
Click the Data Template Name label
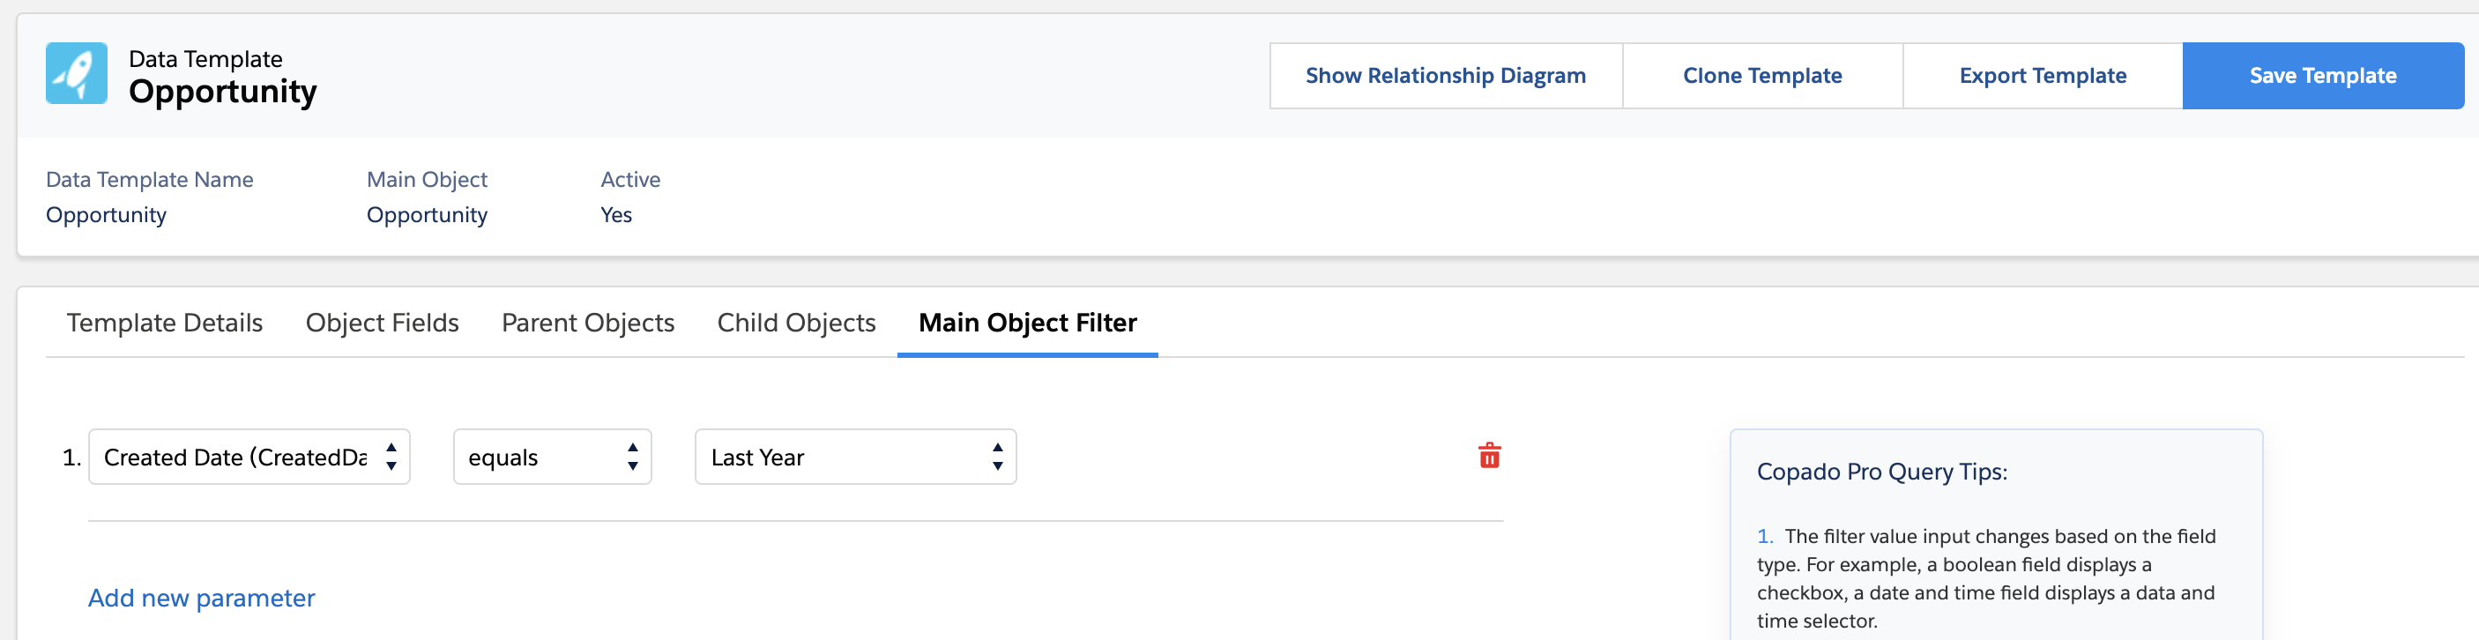[x=149, y=180]
